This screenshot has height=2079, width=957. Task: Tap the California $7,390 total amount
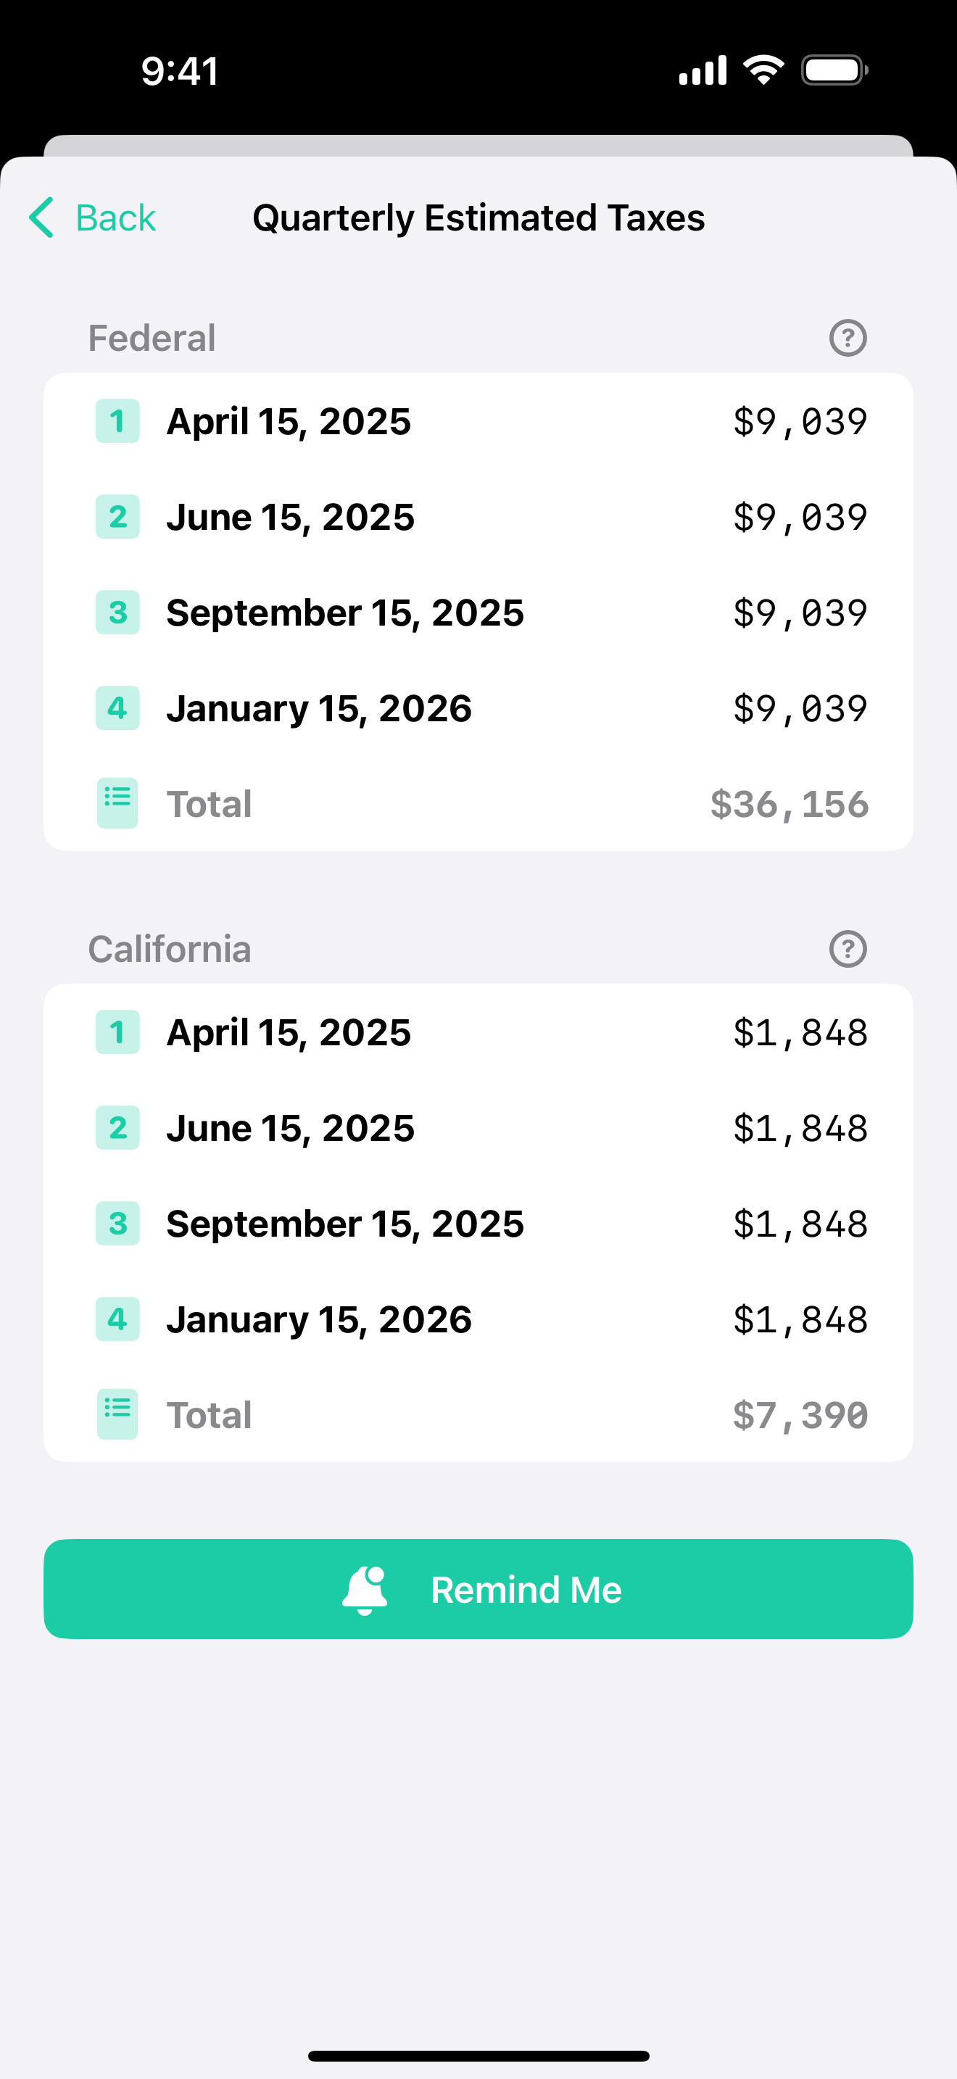coord(800,1415)
